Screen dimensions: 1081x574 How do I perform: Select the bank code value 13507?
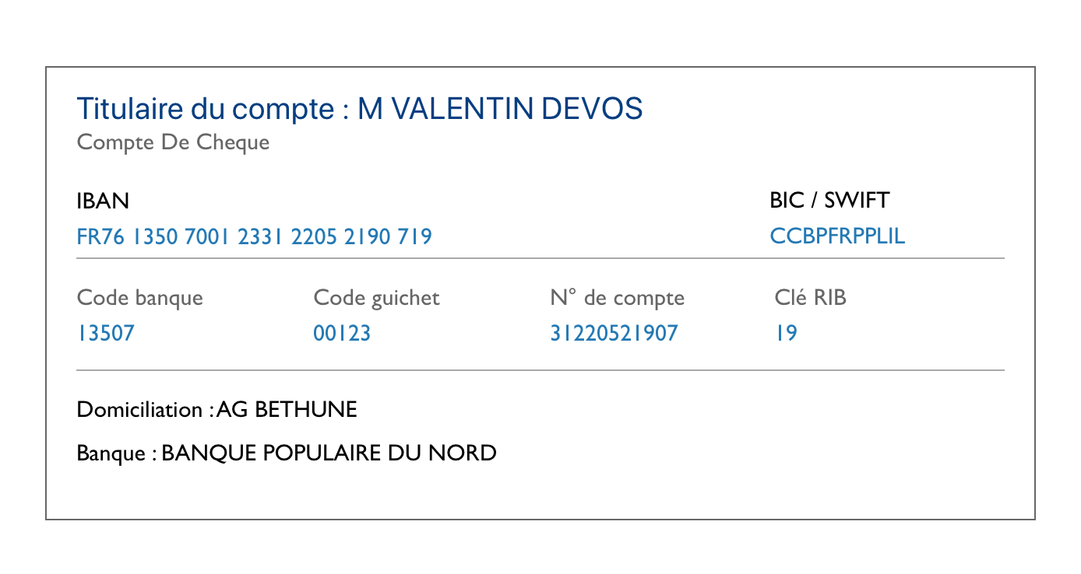(x=106, y=334)
